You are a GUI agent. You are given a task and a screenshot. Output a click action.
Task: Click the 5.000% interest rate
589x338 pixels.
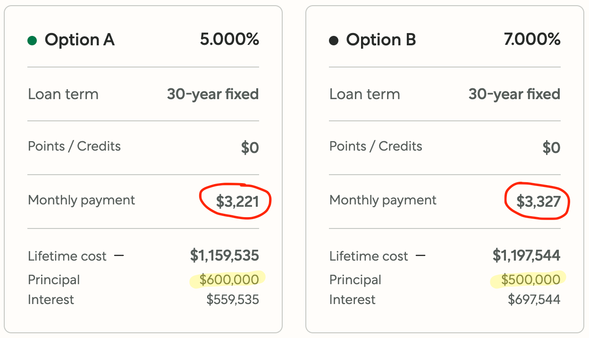229,40
